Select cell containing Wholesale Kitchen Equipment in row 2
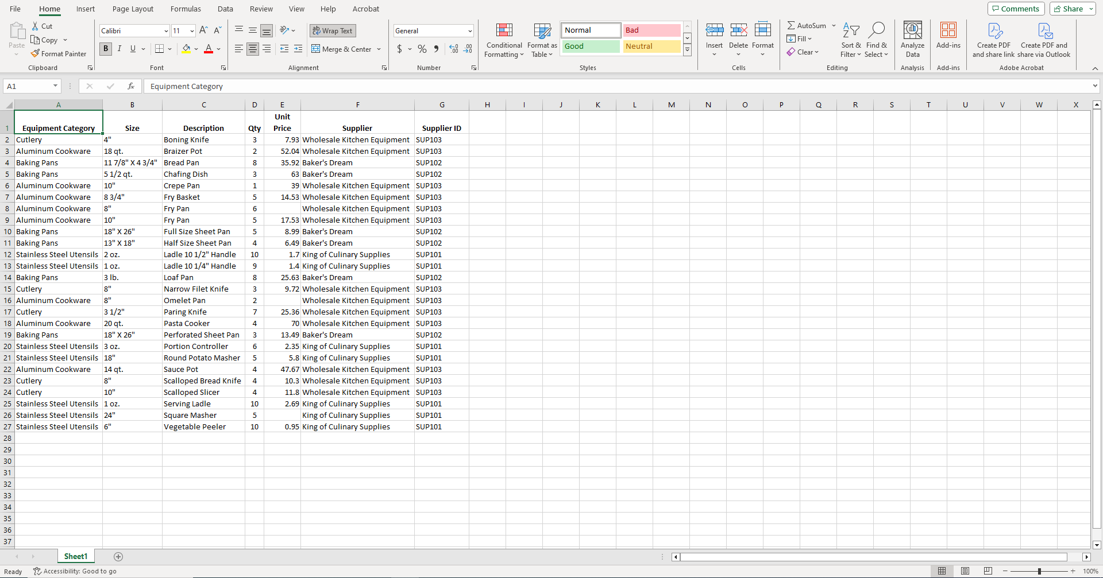This screenshot has width=1103, height=578. point(357,139)
